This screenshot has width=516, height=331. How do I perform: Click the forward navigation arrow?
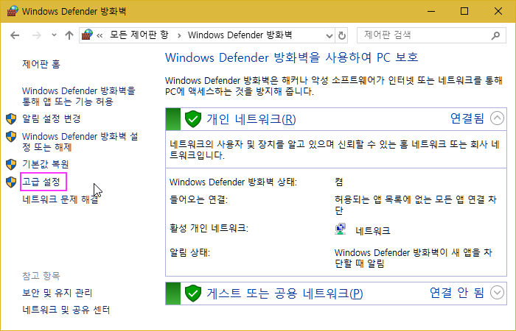[37, 35]
